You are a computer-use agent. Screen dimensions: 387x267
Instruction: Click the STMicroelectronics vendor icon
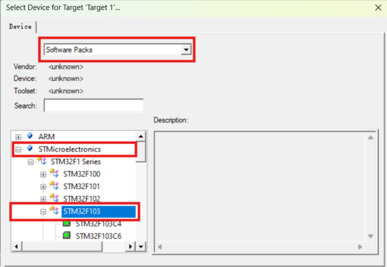point(30,148)
